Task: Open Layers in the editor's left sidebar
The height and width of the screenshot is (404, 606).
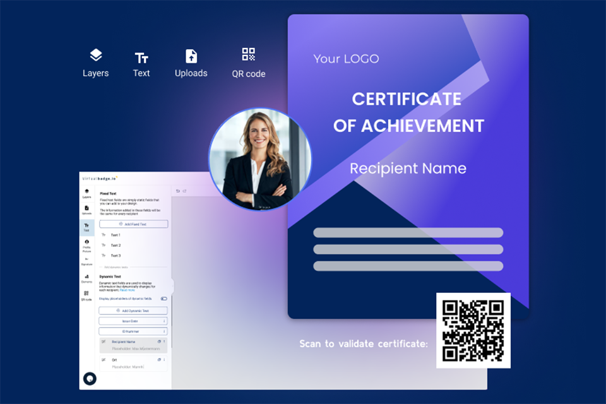Action: click(x=86, y=194)
